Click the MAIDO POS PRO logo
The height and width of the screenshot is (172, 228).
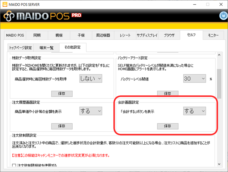coord(42,16)
